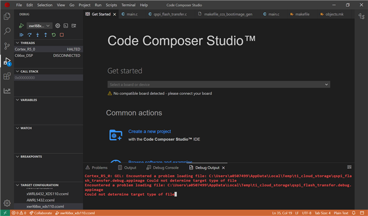Click the Step Over debug icon
Image resolution: width=368 pixels, height=216 pixels.
tap(29, 35)
